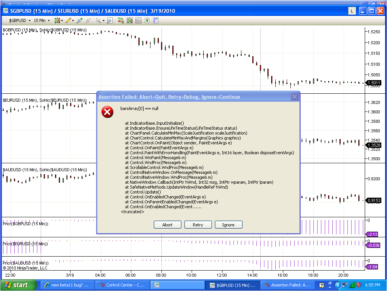
Task: Click the green signal bars tray icon
Action: click(x=352, y=285)
